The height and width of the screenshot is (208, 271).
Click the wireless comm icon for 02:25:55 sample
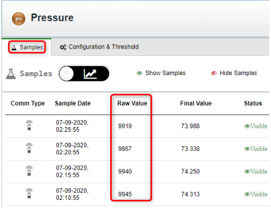pyautogui.click(x=29, y=125)
